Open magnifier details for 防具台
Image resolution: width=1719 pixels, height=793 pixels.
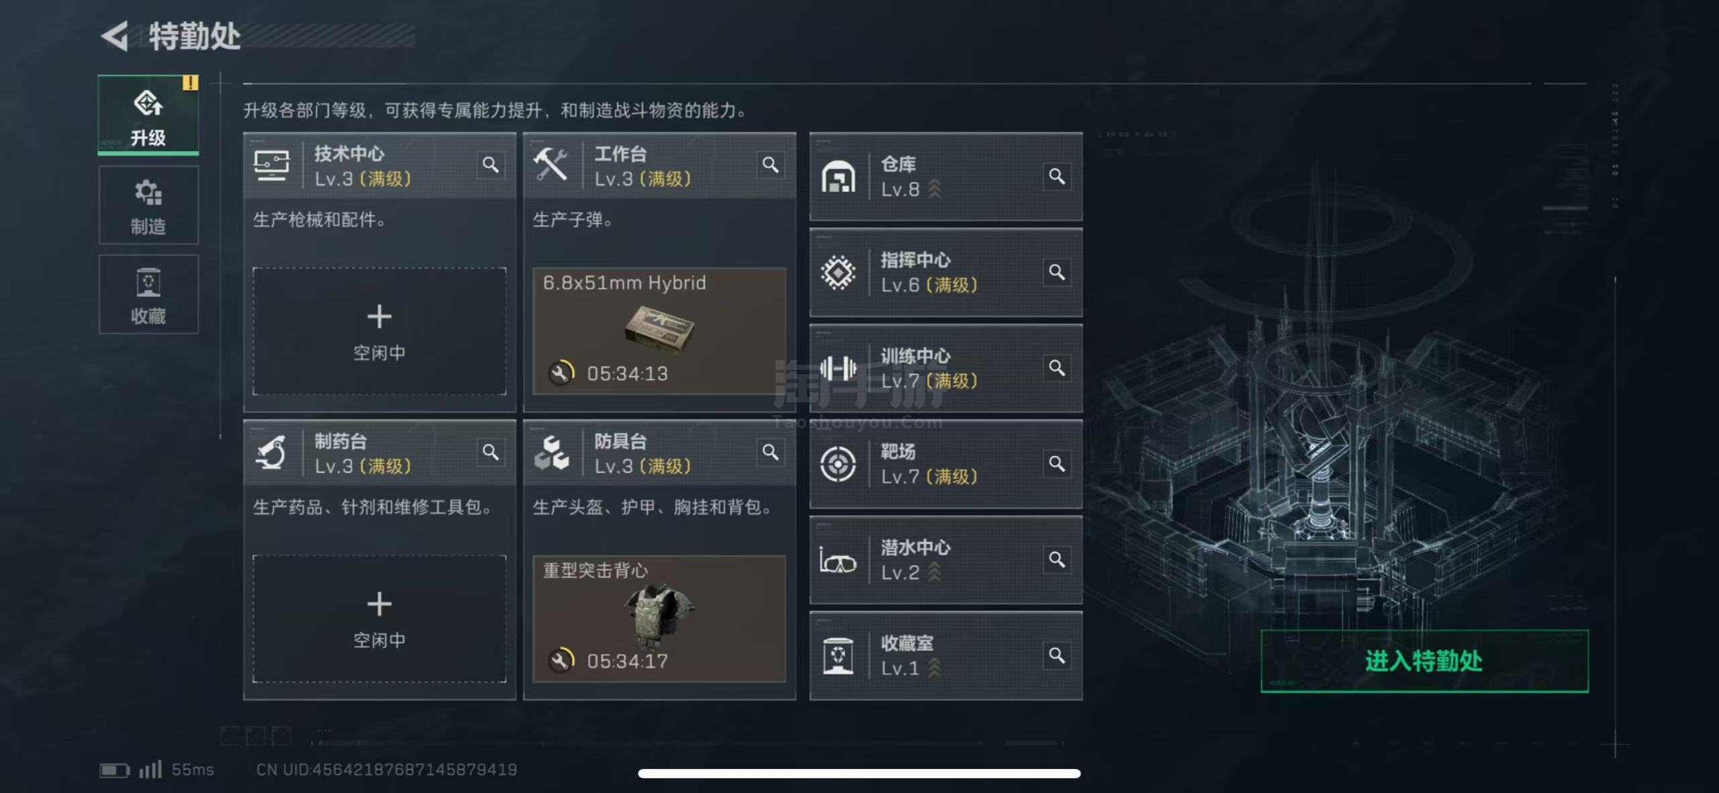point(771,452)
